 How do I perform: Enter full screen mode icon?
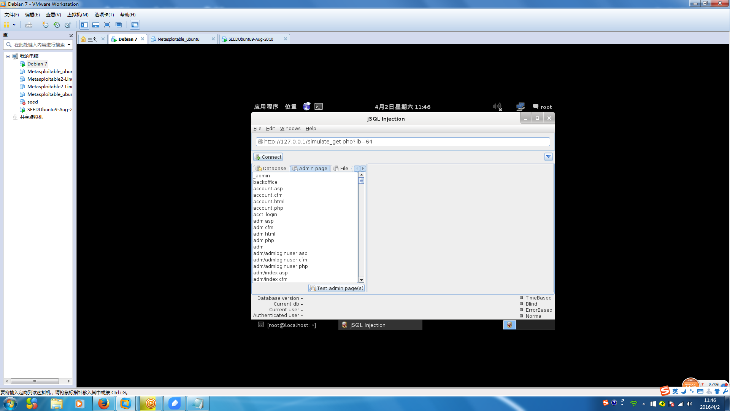[107, 25]
